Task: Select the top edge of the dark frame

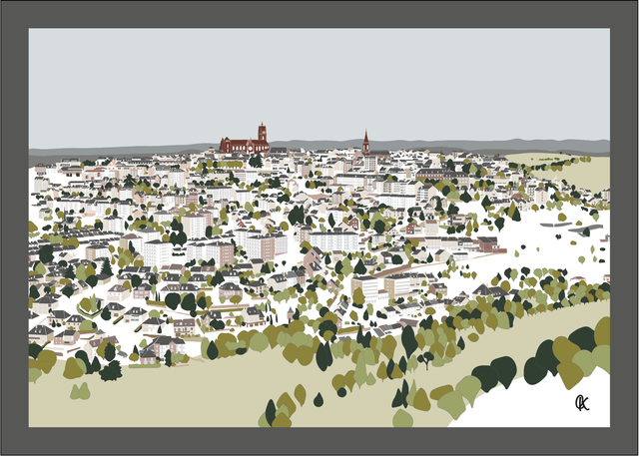Action: coord(319,13)
